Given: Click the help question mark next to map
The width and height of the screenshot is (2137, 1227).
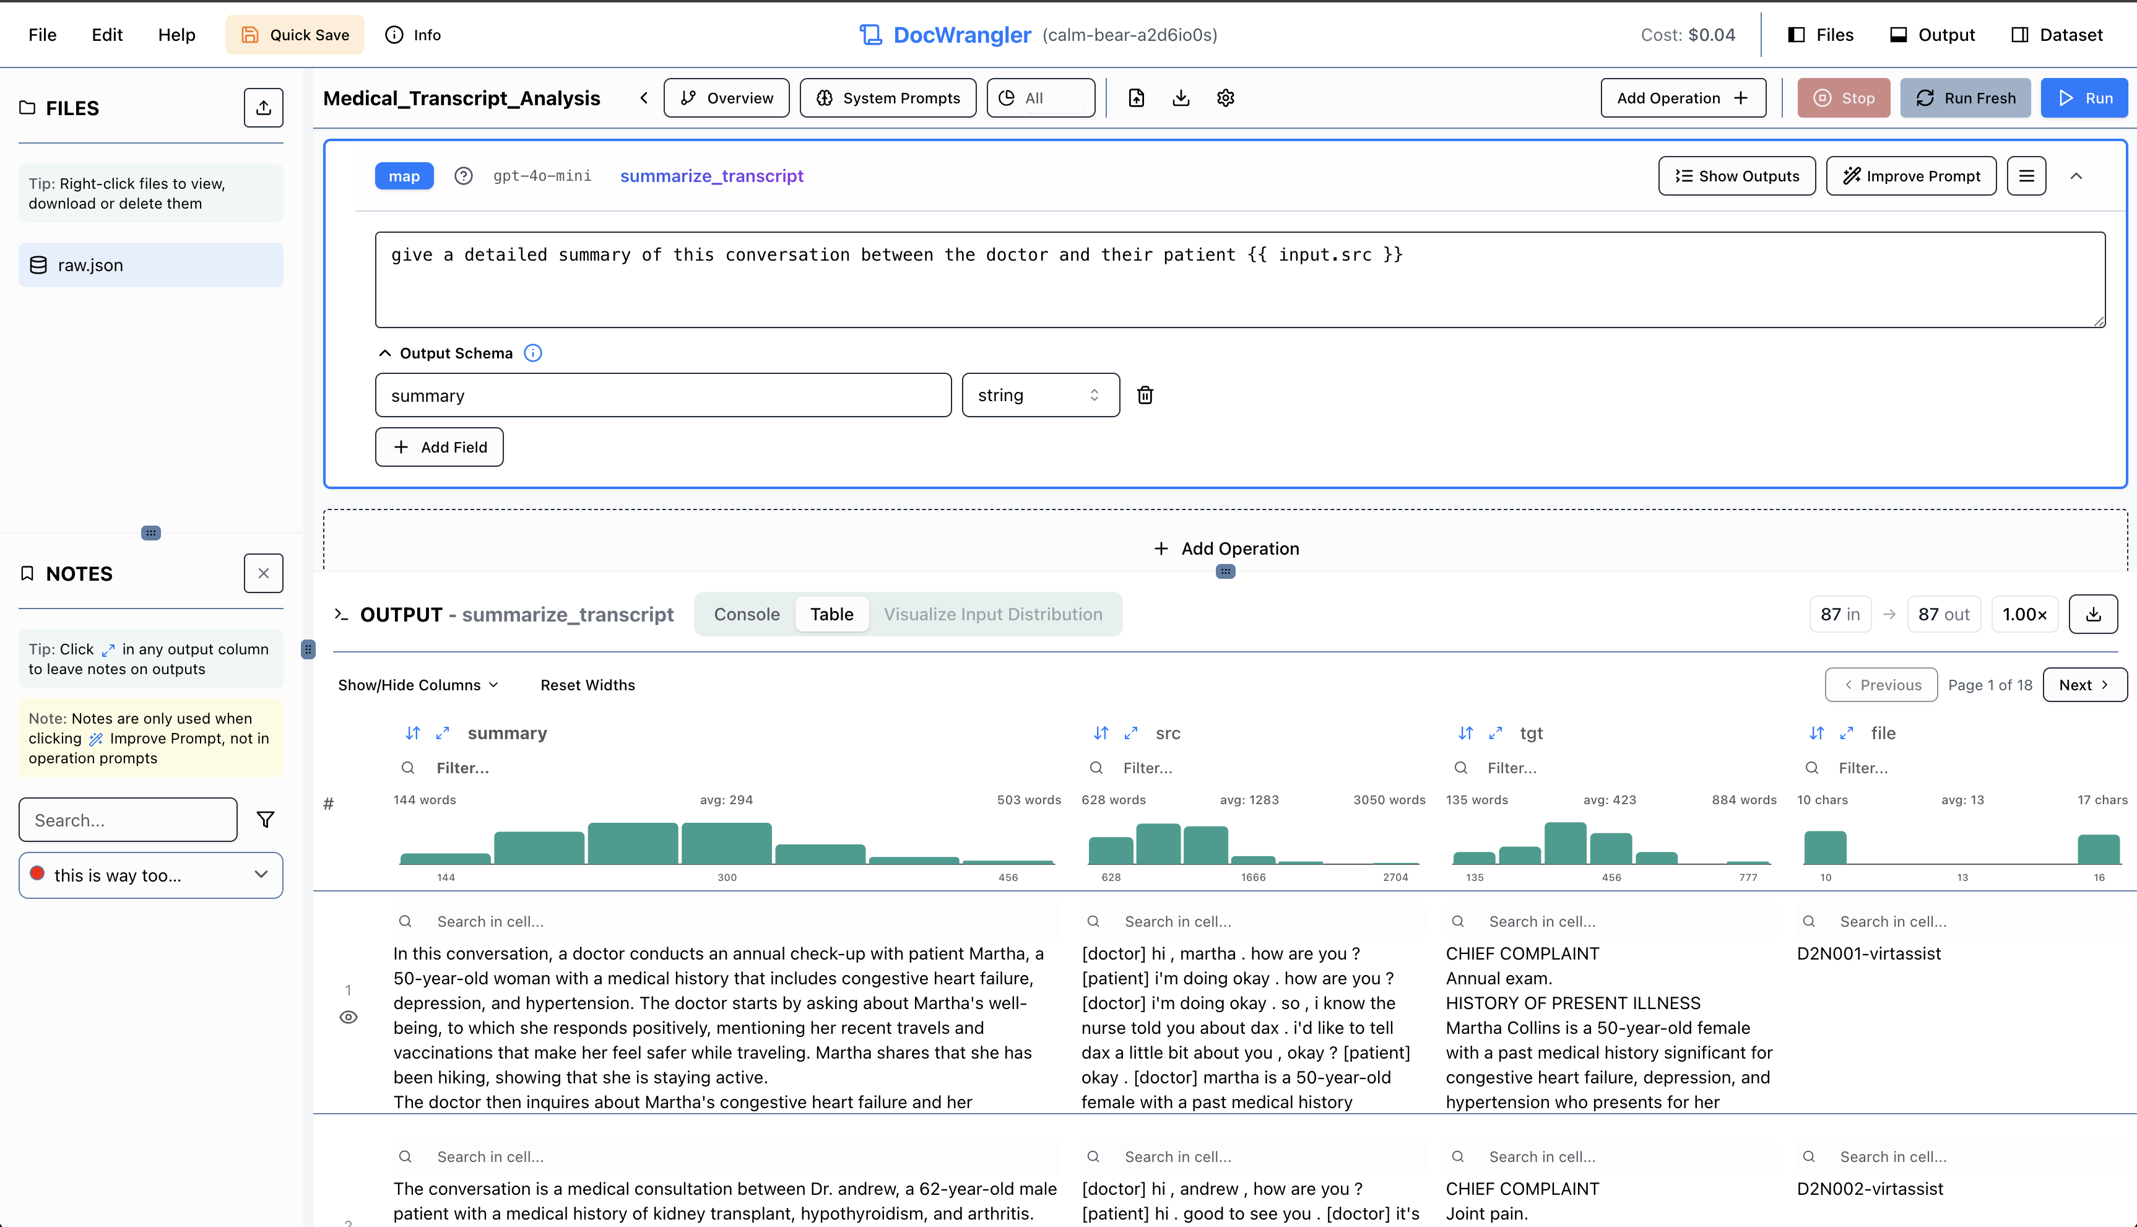Looking at the screenshot, I should 464,176.
